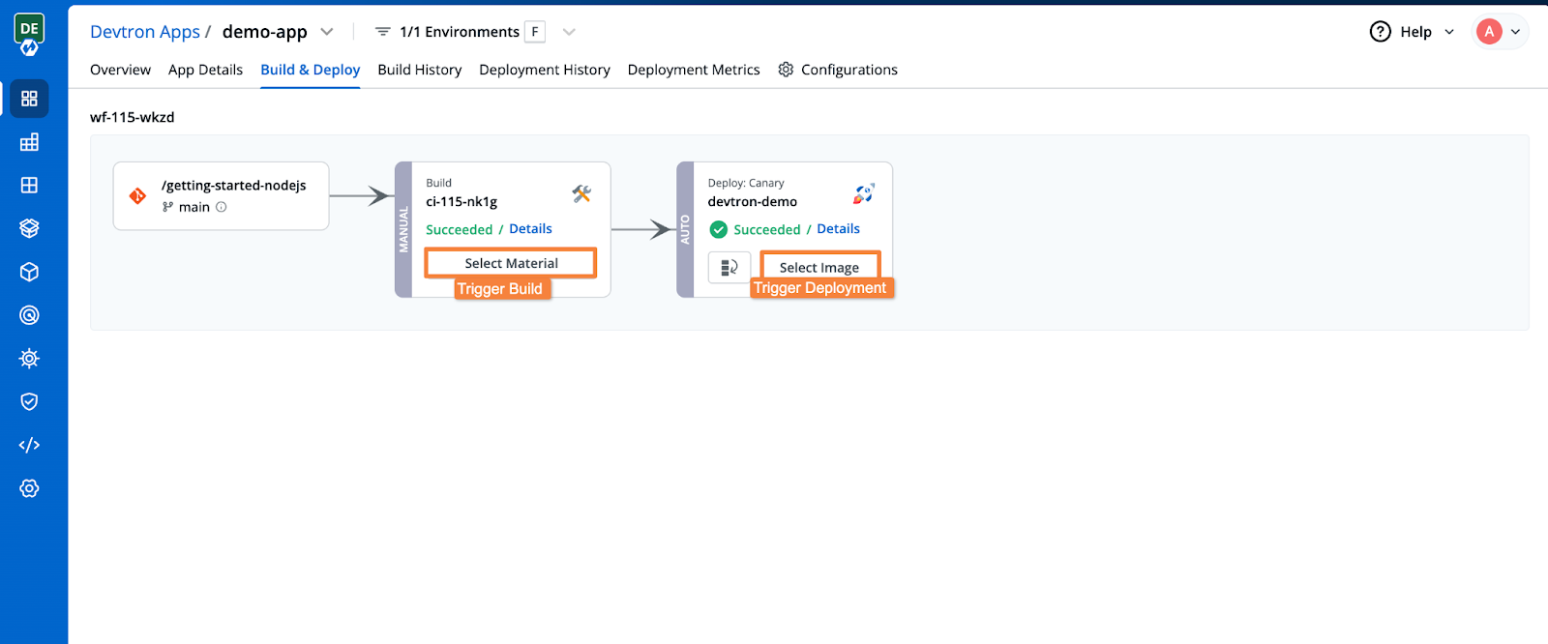Click the Select Image button

click(819, 267)
